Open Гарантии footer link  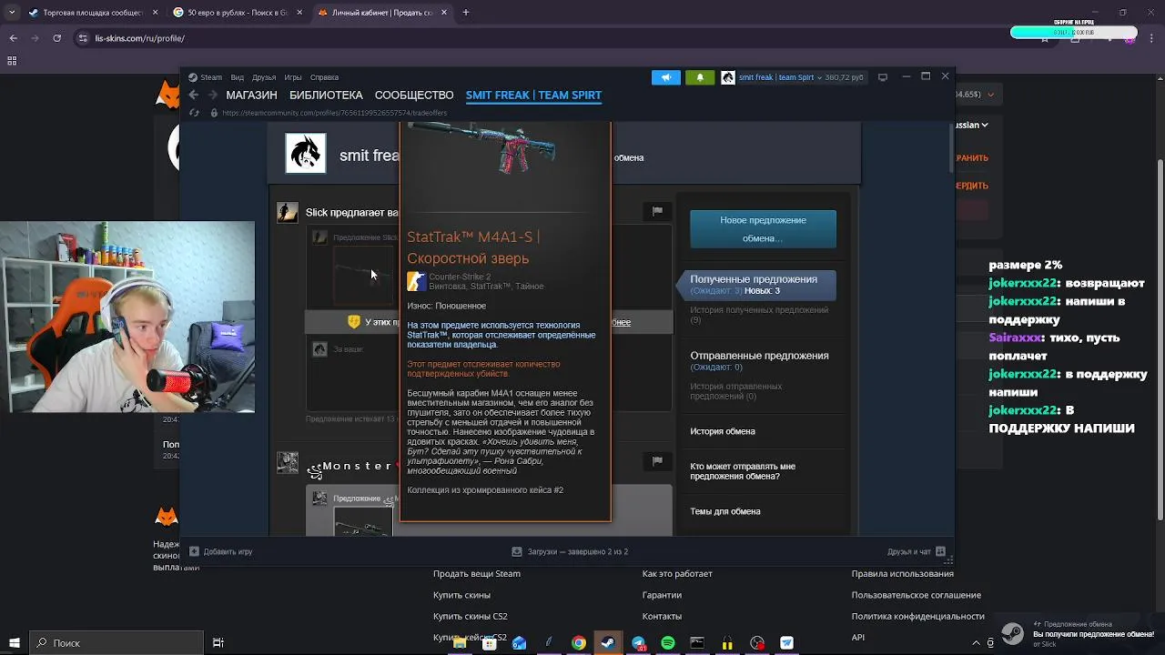[x=662, y=595]
